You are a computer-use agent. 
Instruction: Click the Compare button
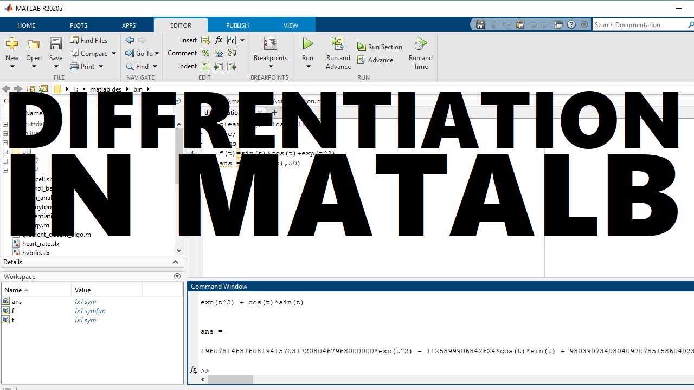(89, 53)
